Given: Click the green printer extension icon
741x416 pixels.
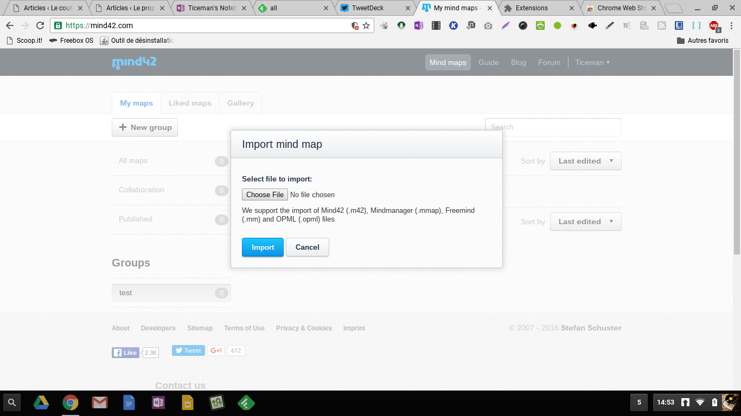Looking at the screenshot, I should pos(540,25).
